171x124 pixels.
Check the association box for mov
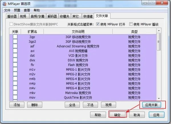tap(15, 97)
